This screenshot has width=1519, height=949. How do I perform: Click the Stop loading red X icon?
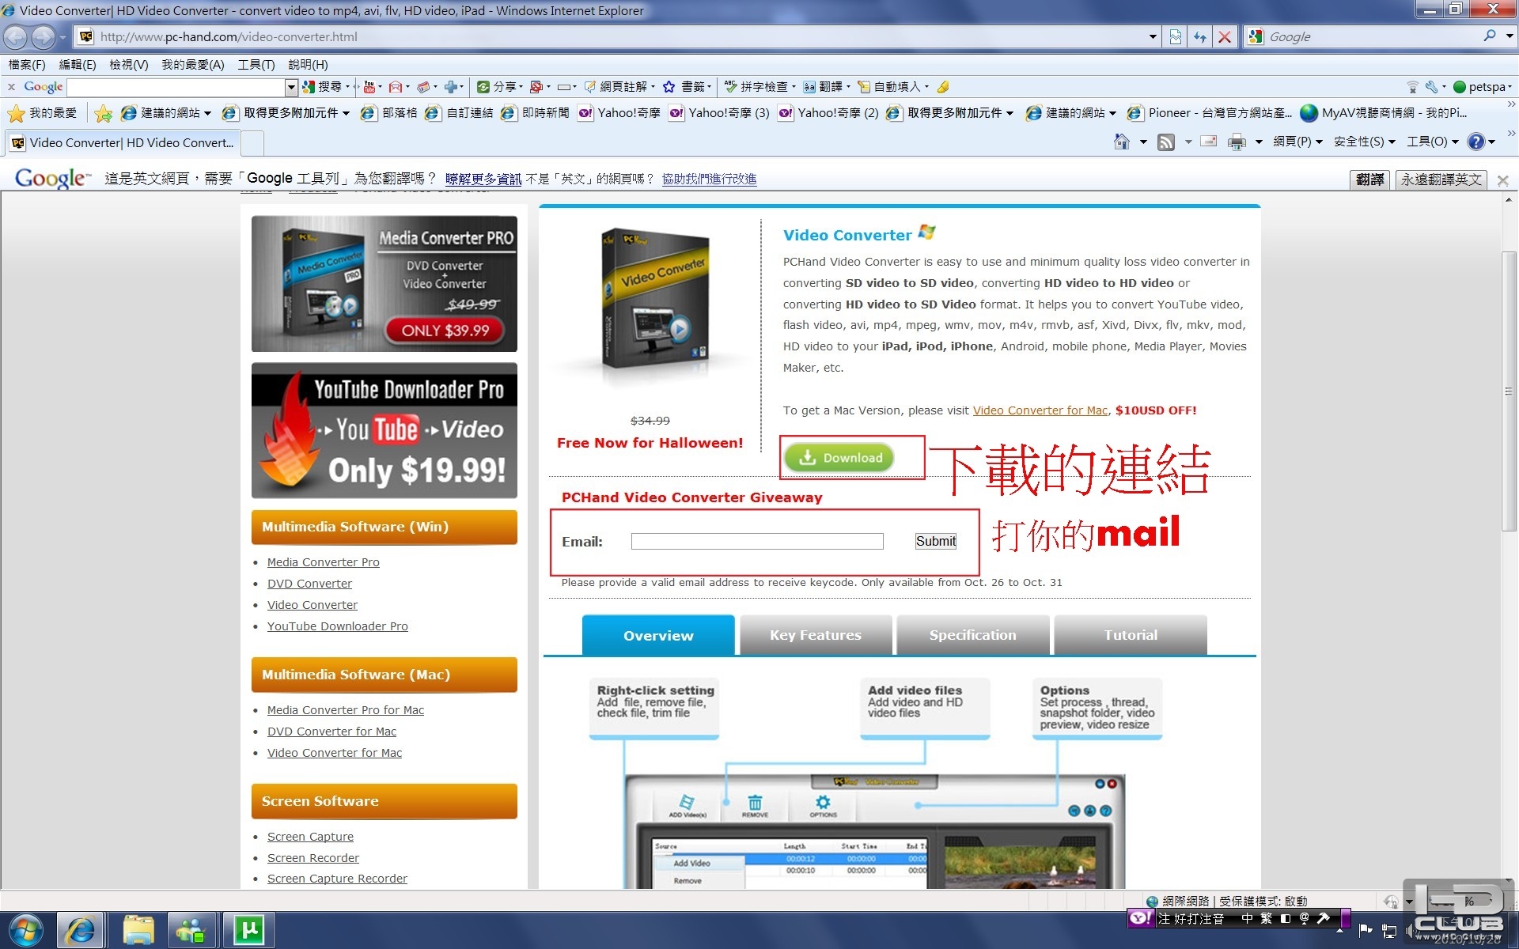click(x=1224, y=37)
